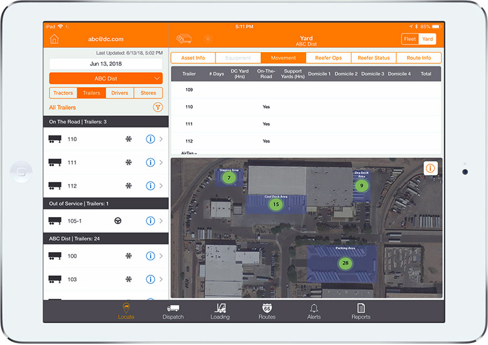Sort by the Total column header

tap(426, 73)
